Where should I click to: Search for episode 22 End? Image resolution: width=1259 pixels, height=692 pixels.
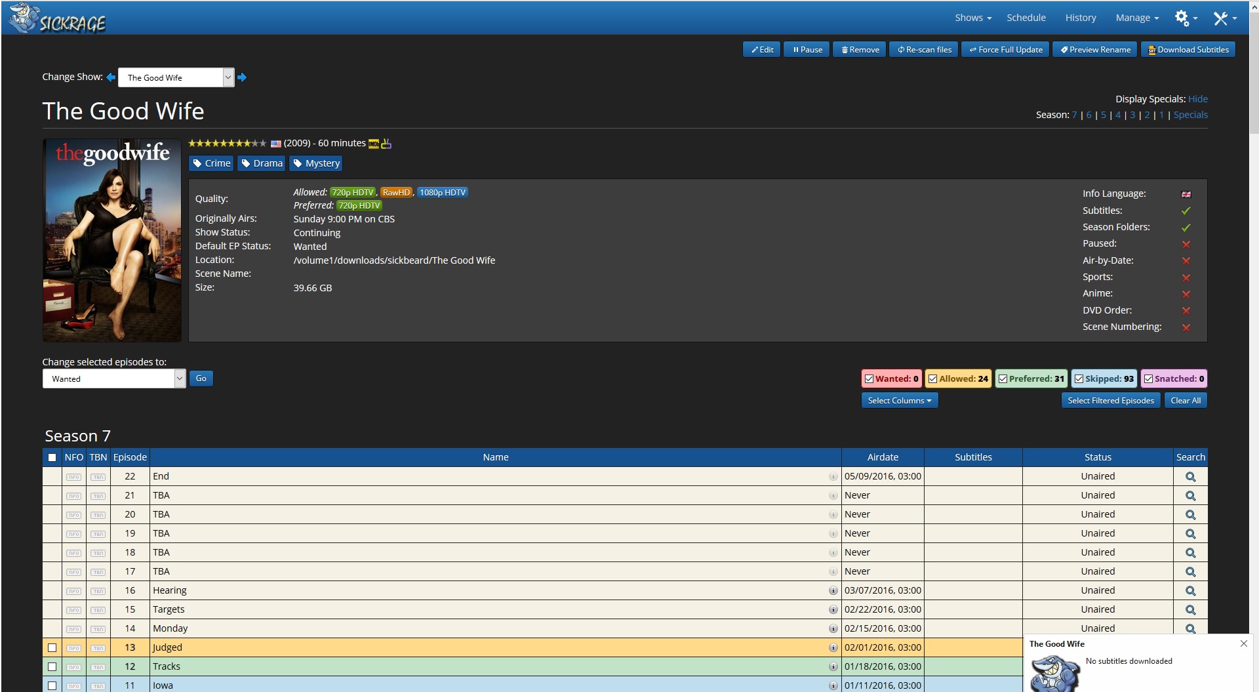point(1190,477)
